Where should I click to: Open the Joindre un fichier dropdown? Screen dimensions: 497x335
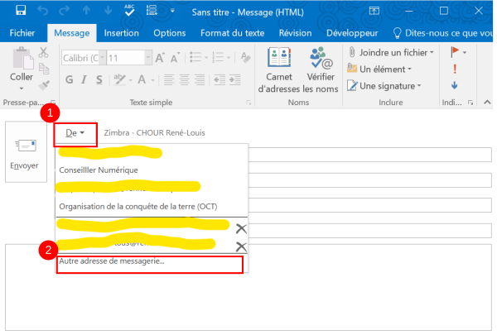396,52
